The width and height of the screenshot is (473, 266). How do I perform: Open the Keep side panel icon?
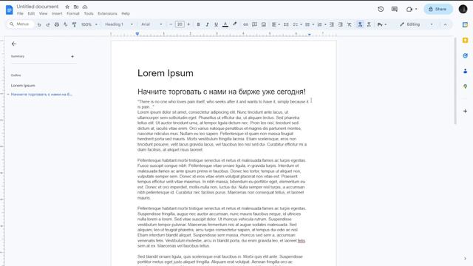465,40
